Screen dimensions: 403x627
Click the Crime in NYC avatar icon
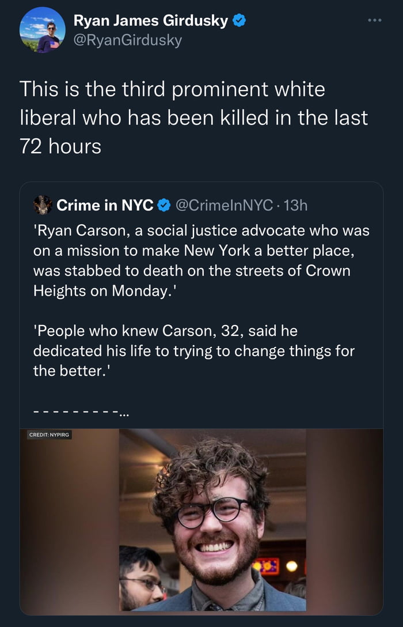click(42, 205)
